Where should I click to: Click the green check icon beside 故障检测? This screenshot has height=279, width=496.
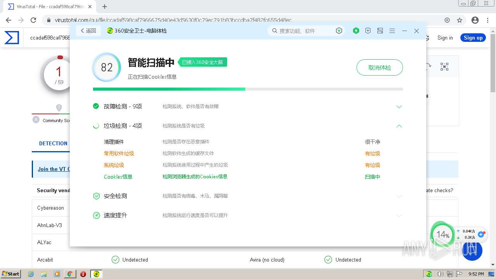[96, 106]
